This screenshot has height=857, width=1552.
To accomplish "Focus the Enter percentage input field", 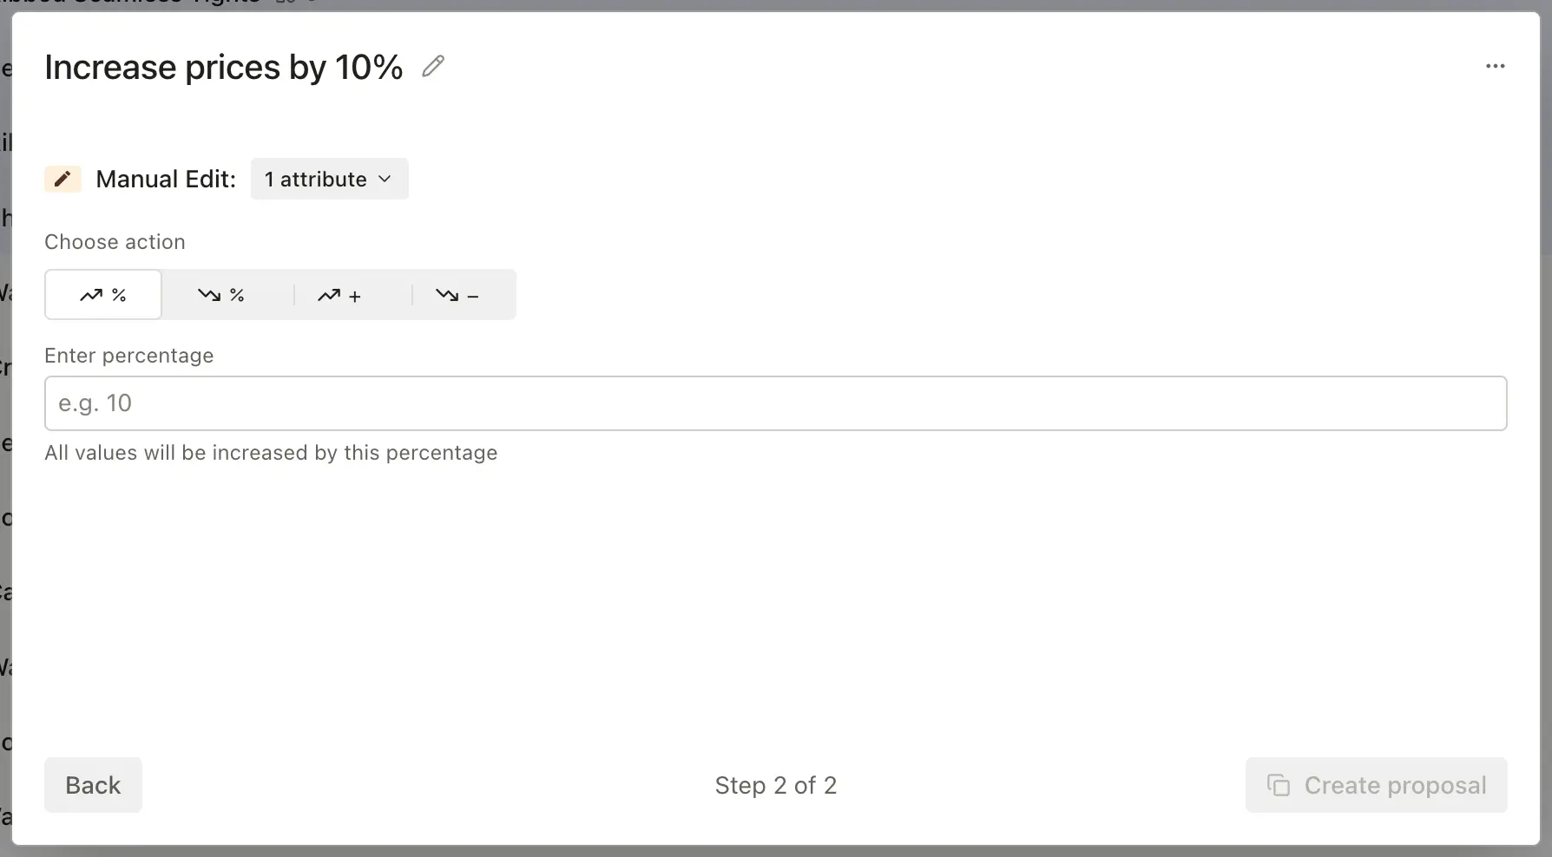I will click(776, 402).
